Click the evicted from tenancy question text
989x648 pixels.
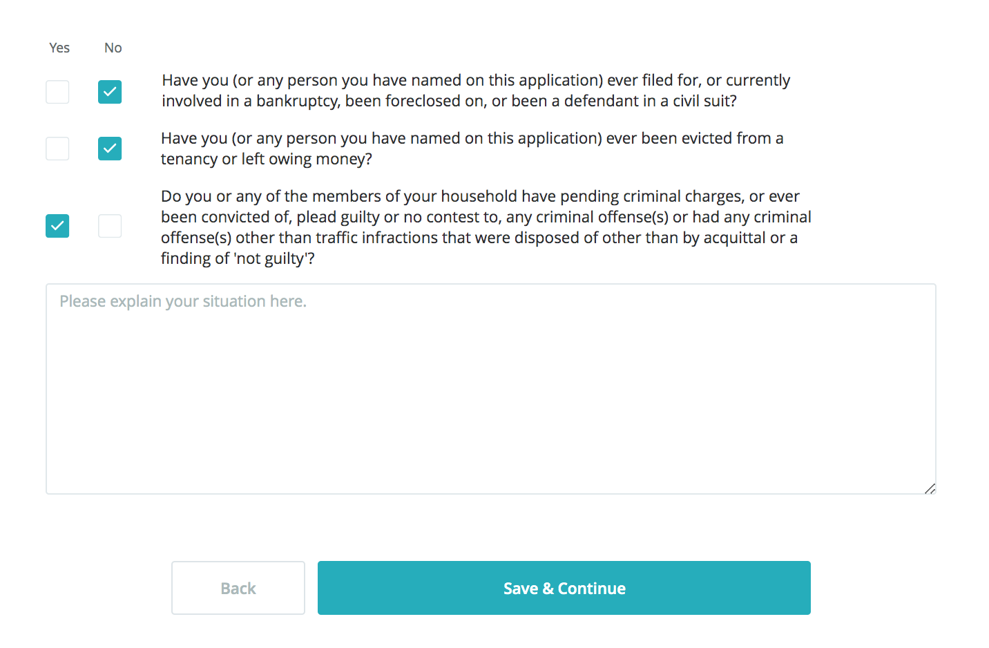pos(472,149)
